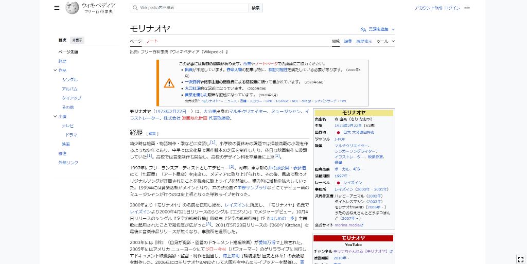This screenshot has width=527, height=264.
Task: Open morina.media official site link
Action: pyautogui.click(x=347, y=225)
